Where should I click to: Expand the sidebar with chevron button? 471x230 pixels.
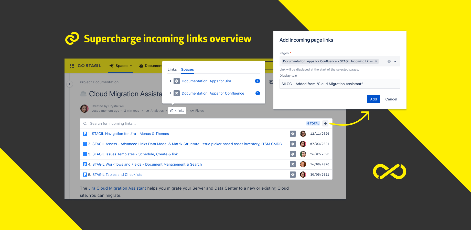tap(70, 84)
